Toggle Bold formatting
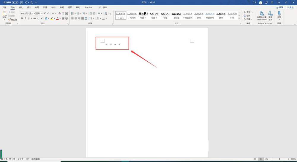 (22, 18)
